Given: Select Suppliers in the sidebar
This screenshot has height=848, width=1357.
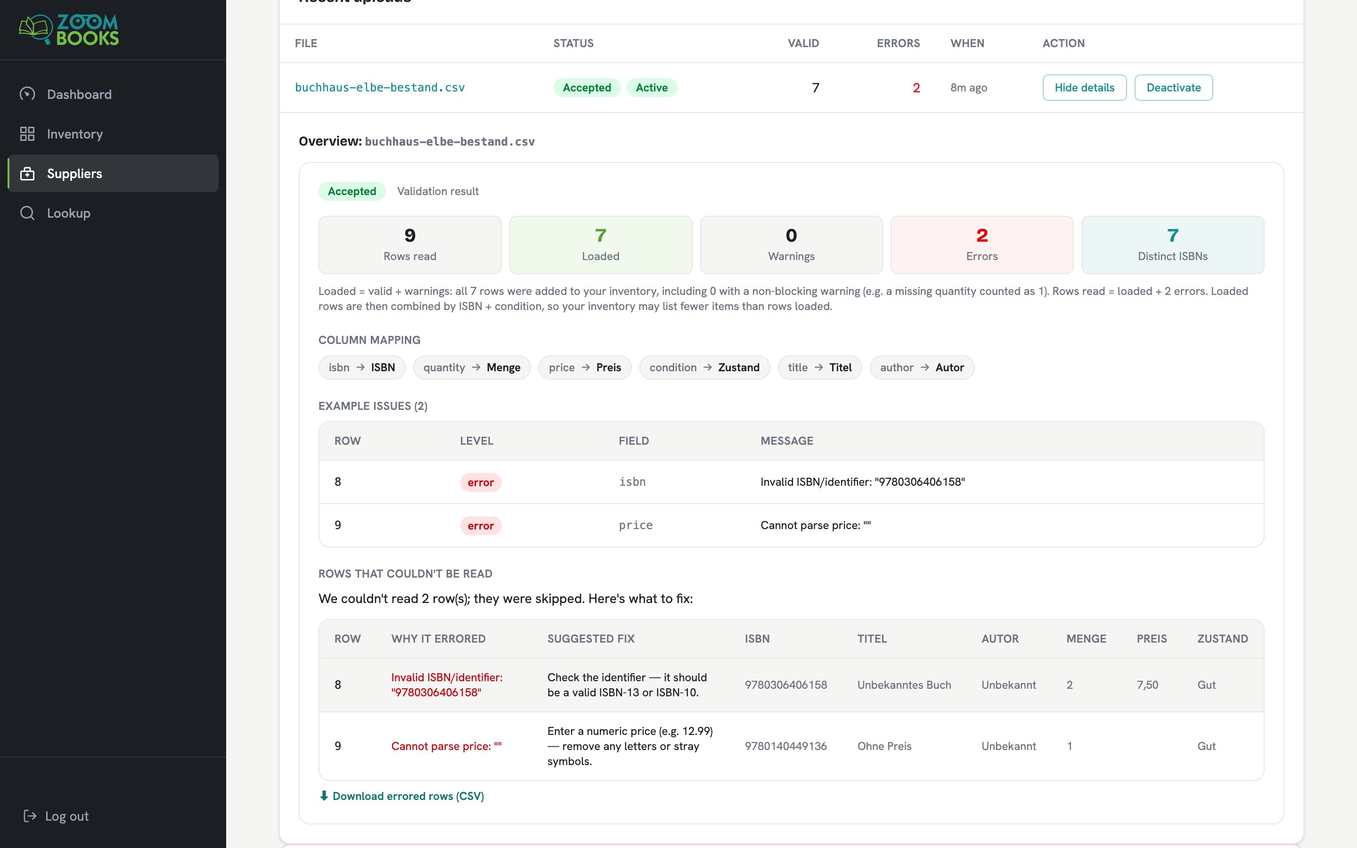Looking at the screenshot, I should [113, 173].
